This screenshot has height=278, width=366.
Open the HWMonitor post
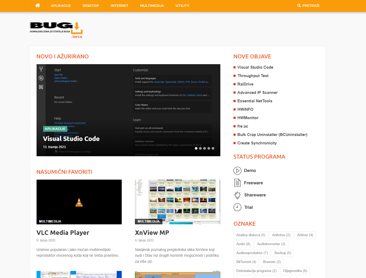tap(248, 118)
